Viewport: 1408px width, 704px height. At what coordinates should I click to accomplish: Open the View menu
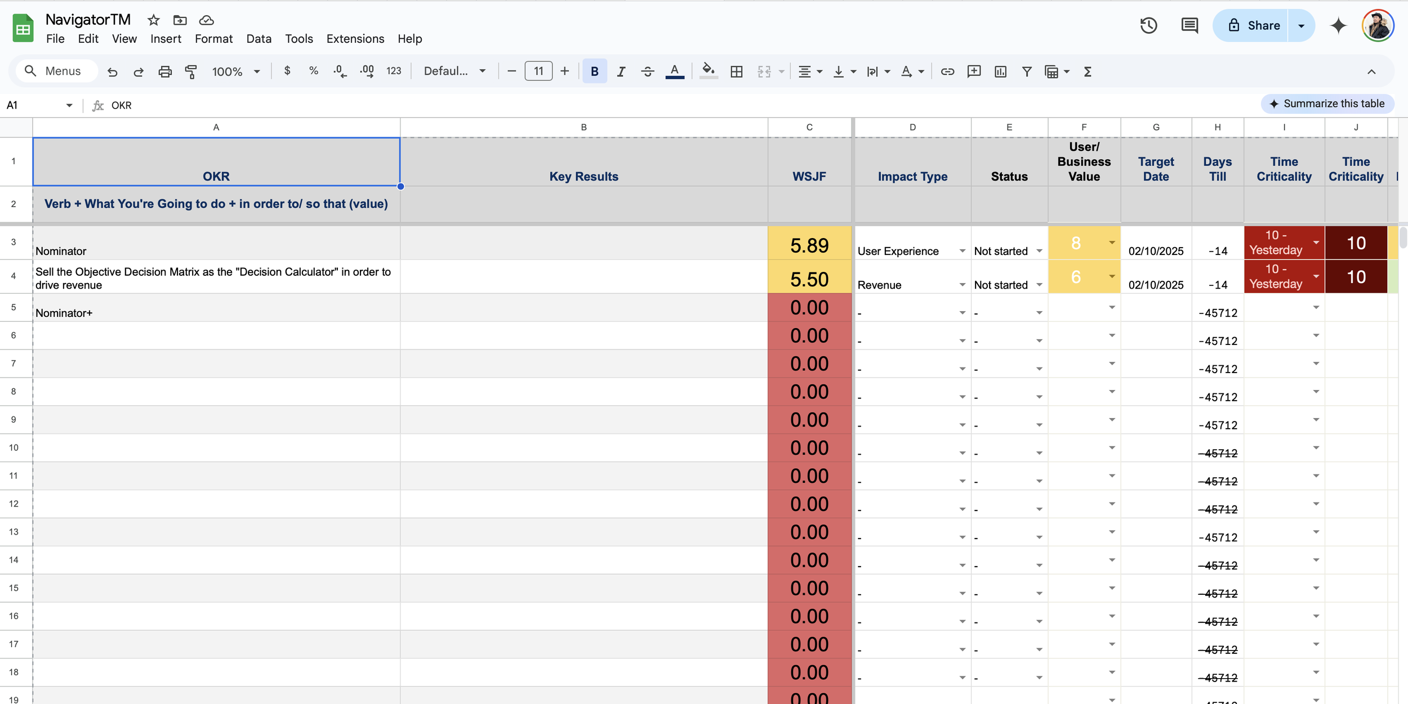(124, 39)
